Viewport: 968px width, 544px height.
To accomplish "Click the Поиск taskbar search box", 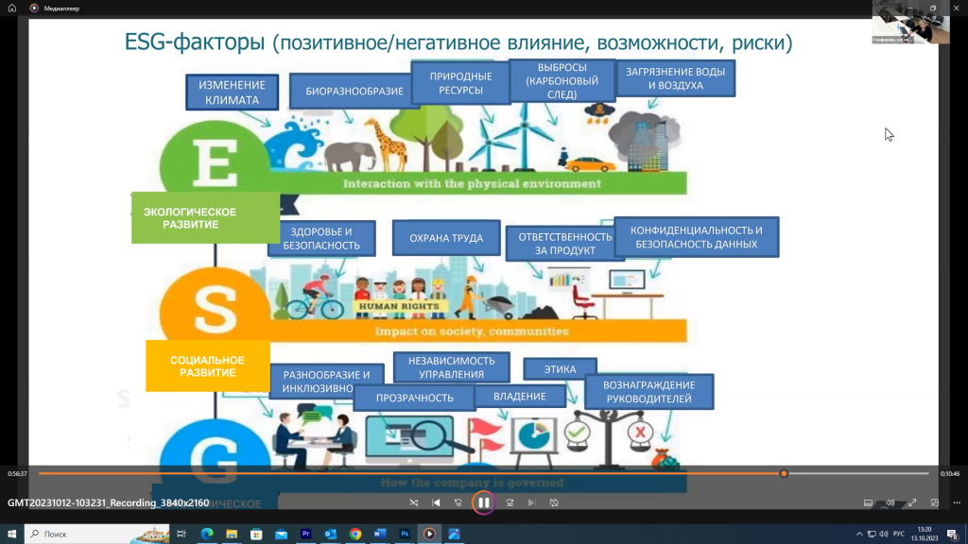I will pos(95,534).
